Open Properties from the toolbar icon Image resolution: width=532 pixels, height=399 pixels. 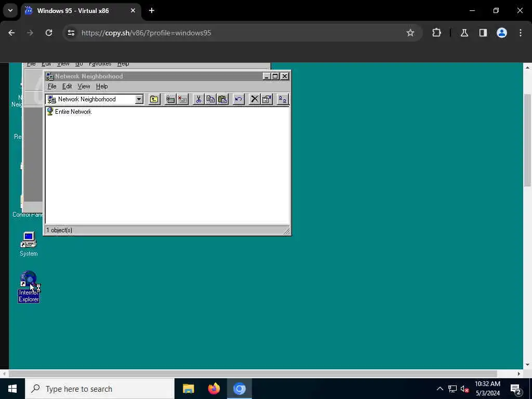pyautogui.click(x=267, y=99)
